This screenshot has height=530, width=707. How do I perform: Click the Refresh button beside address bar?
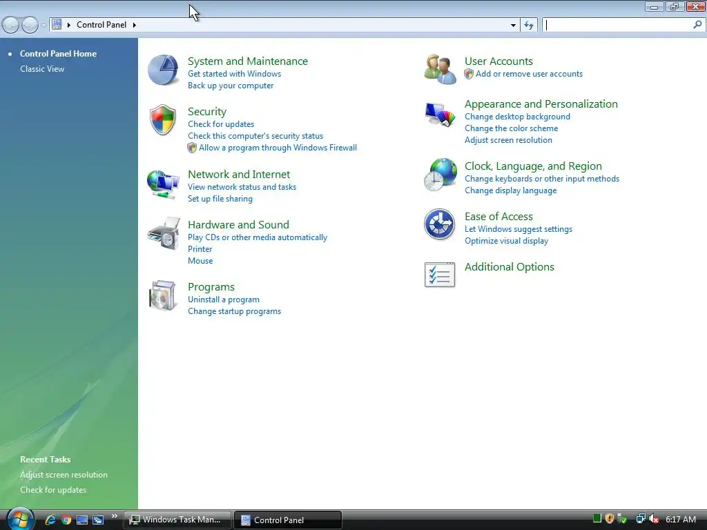click(529, 25)
